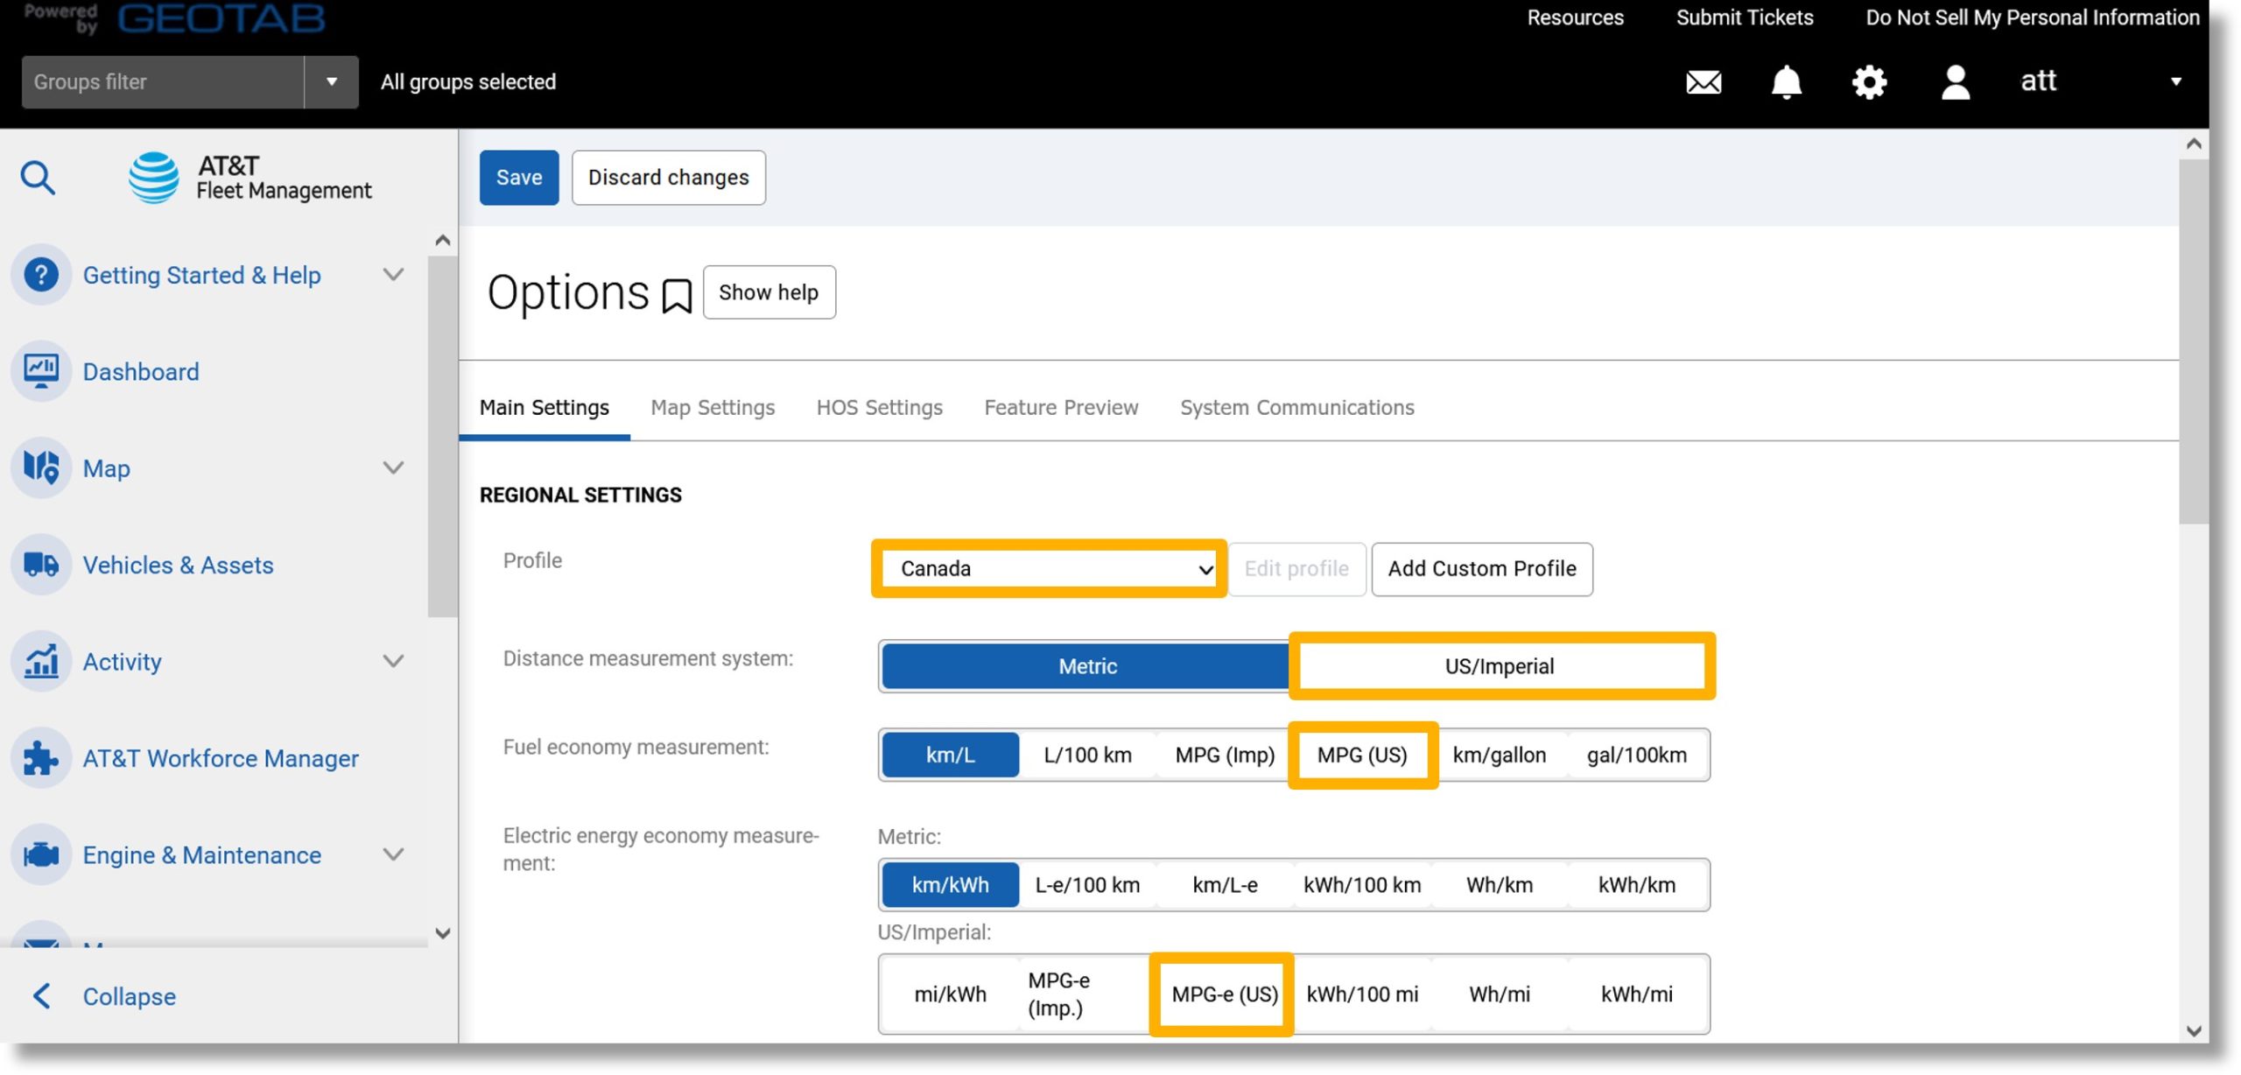Choose MPG (Imp) fuel economy
Screen dimensions: 2241x1075
point(1225,755)
